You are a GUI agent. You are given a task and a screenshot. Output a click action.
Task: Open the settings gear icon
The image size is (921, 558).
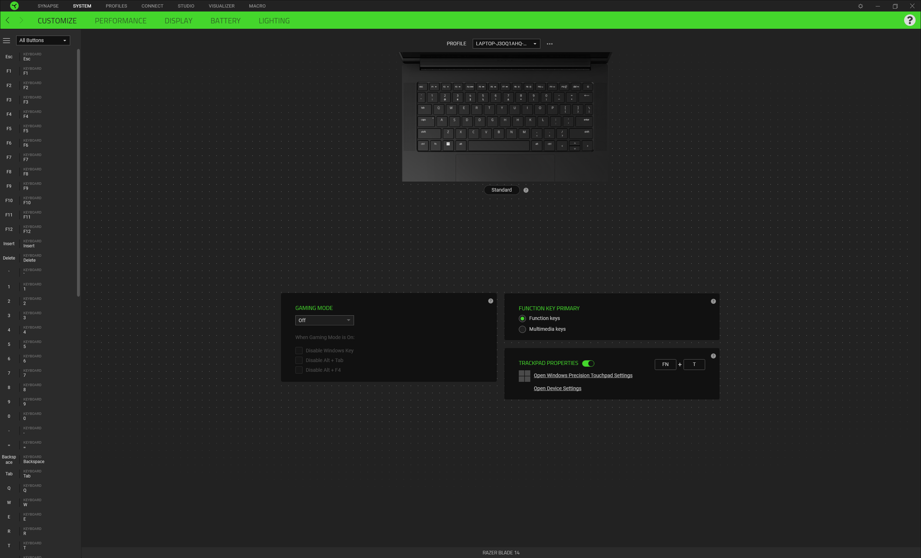point(861,6)
